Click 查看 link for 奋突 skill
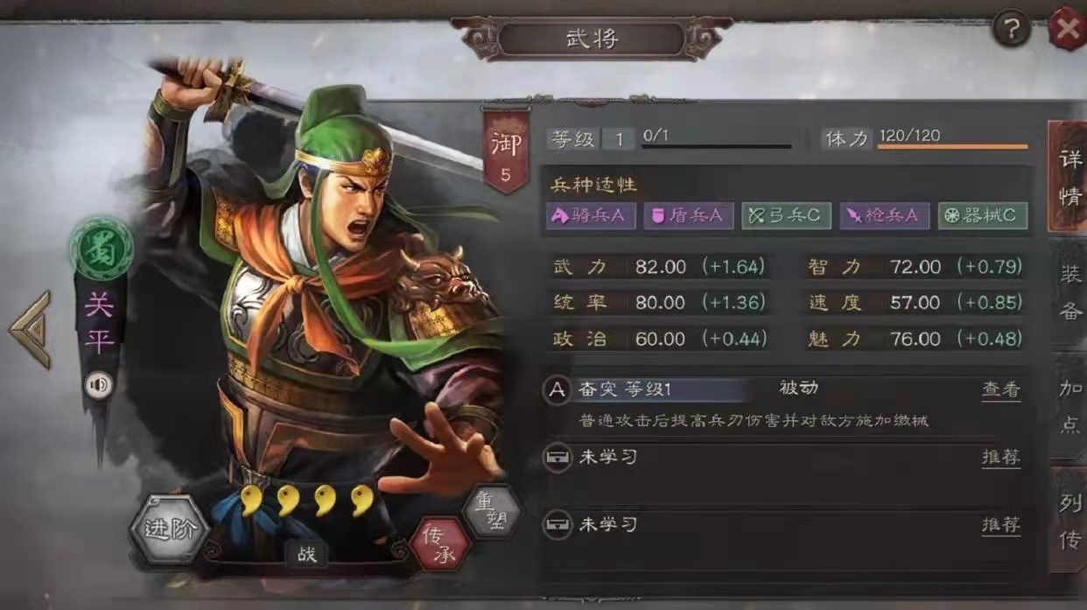This screenshot has width=1087, height=610. point(1001,390)
